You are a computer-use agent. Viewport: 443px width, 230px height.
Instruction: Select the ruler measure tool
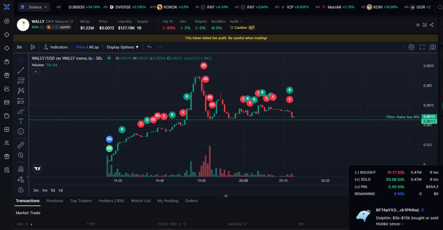(x=21, y=145)
